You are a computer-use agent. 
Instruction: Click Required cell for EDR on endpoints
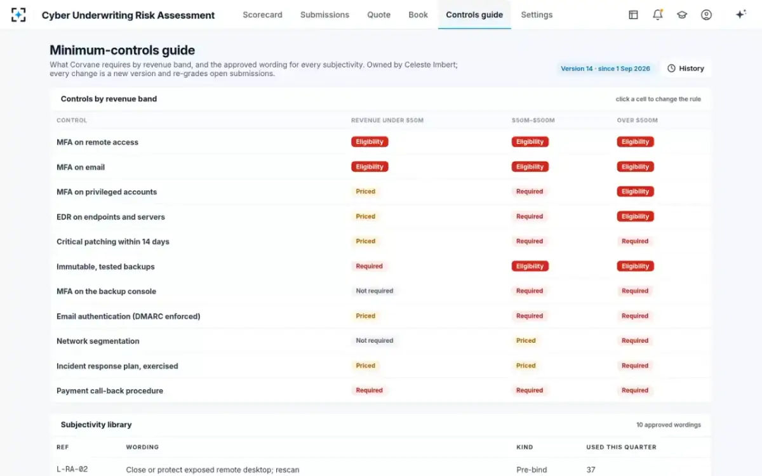click(x=530, y=216)
